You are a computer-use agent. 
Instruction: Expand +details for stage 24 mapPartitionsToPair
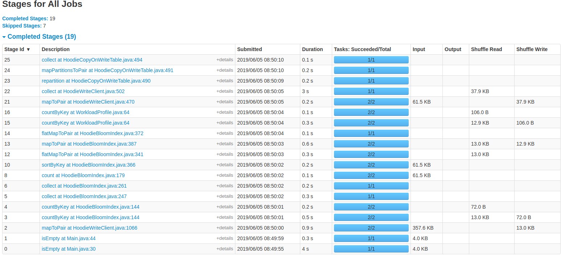pos(225,70)
